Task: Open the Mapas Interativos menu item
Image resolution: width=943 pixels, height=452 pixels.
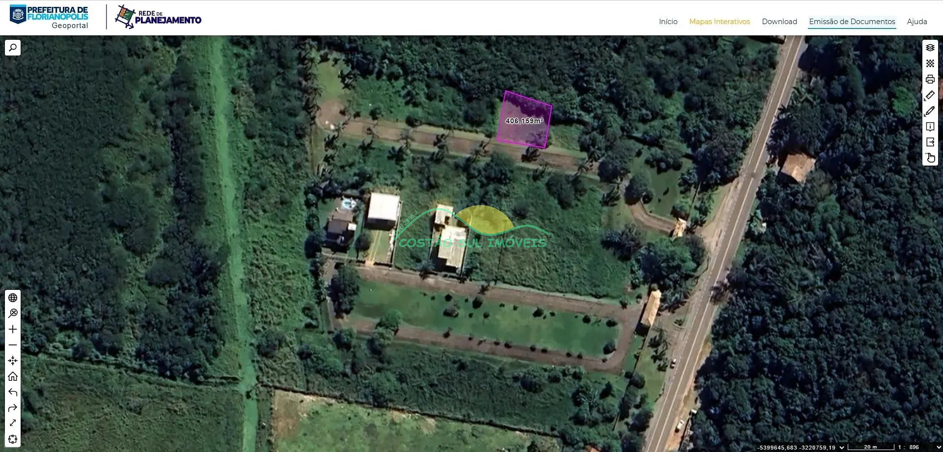Action: pos(720,22)
